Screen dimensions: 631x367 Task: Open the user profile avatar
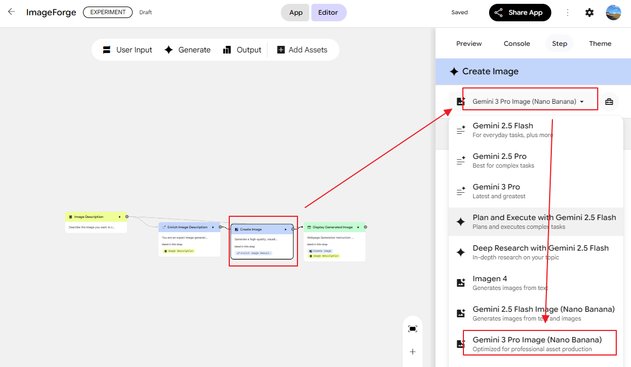coord(614,13)
